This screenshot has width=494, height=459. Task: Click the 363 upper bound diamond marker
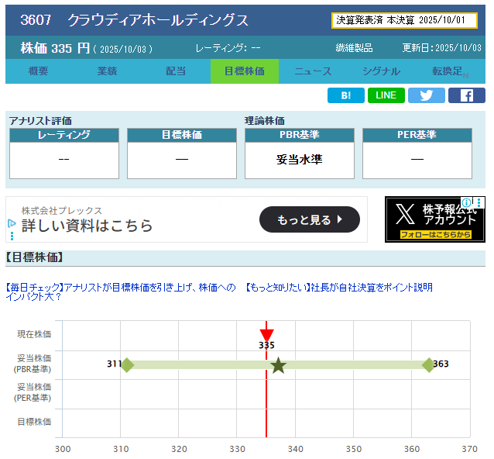point(428,365)
